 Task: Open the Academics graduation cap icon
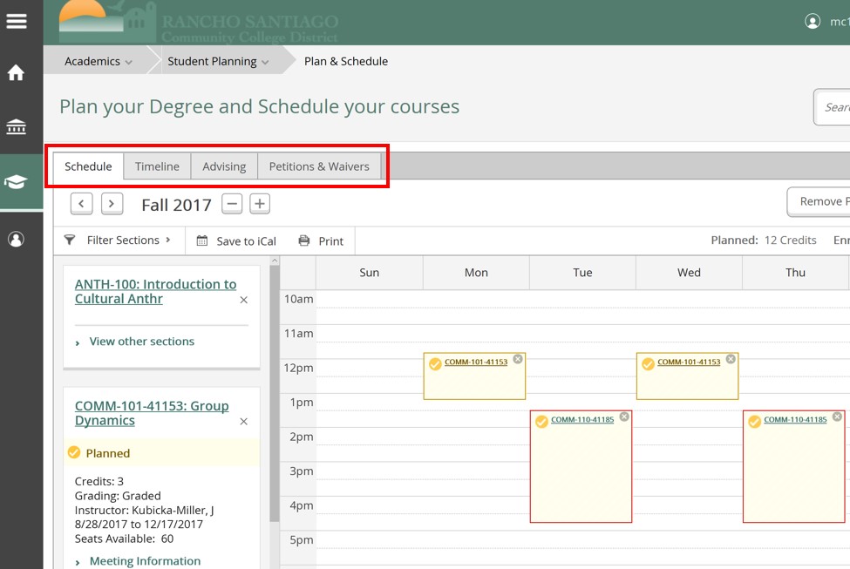(17, 182)
